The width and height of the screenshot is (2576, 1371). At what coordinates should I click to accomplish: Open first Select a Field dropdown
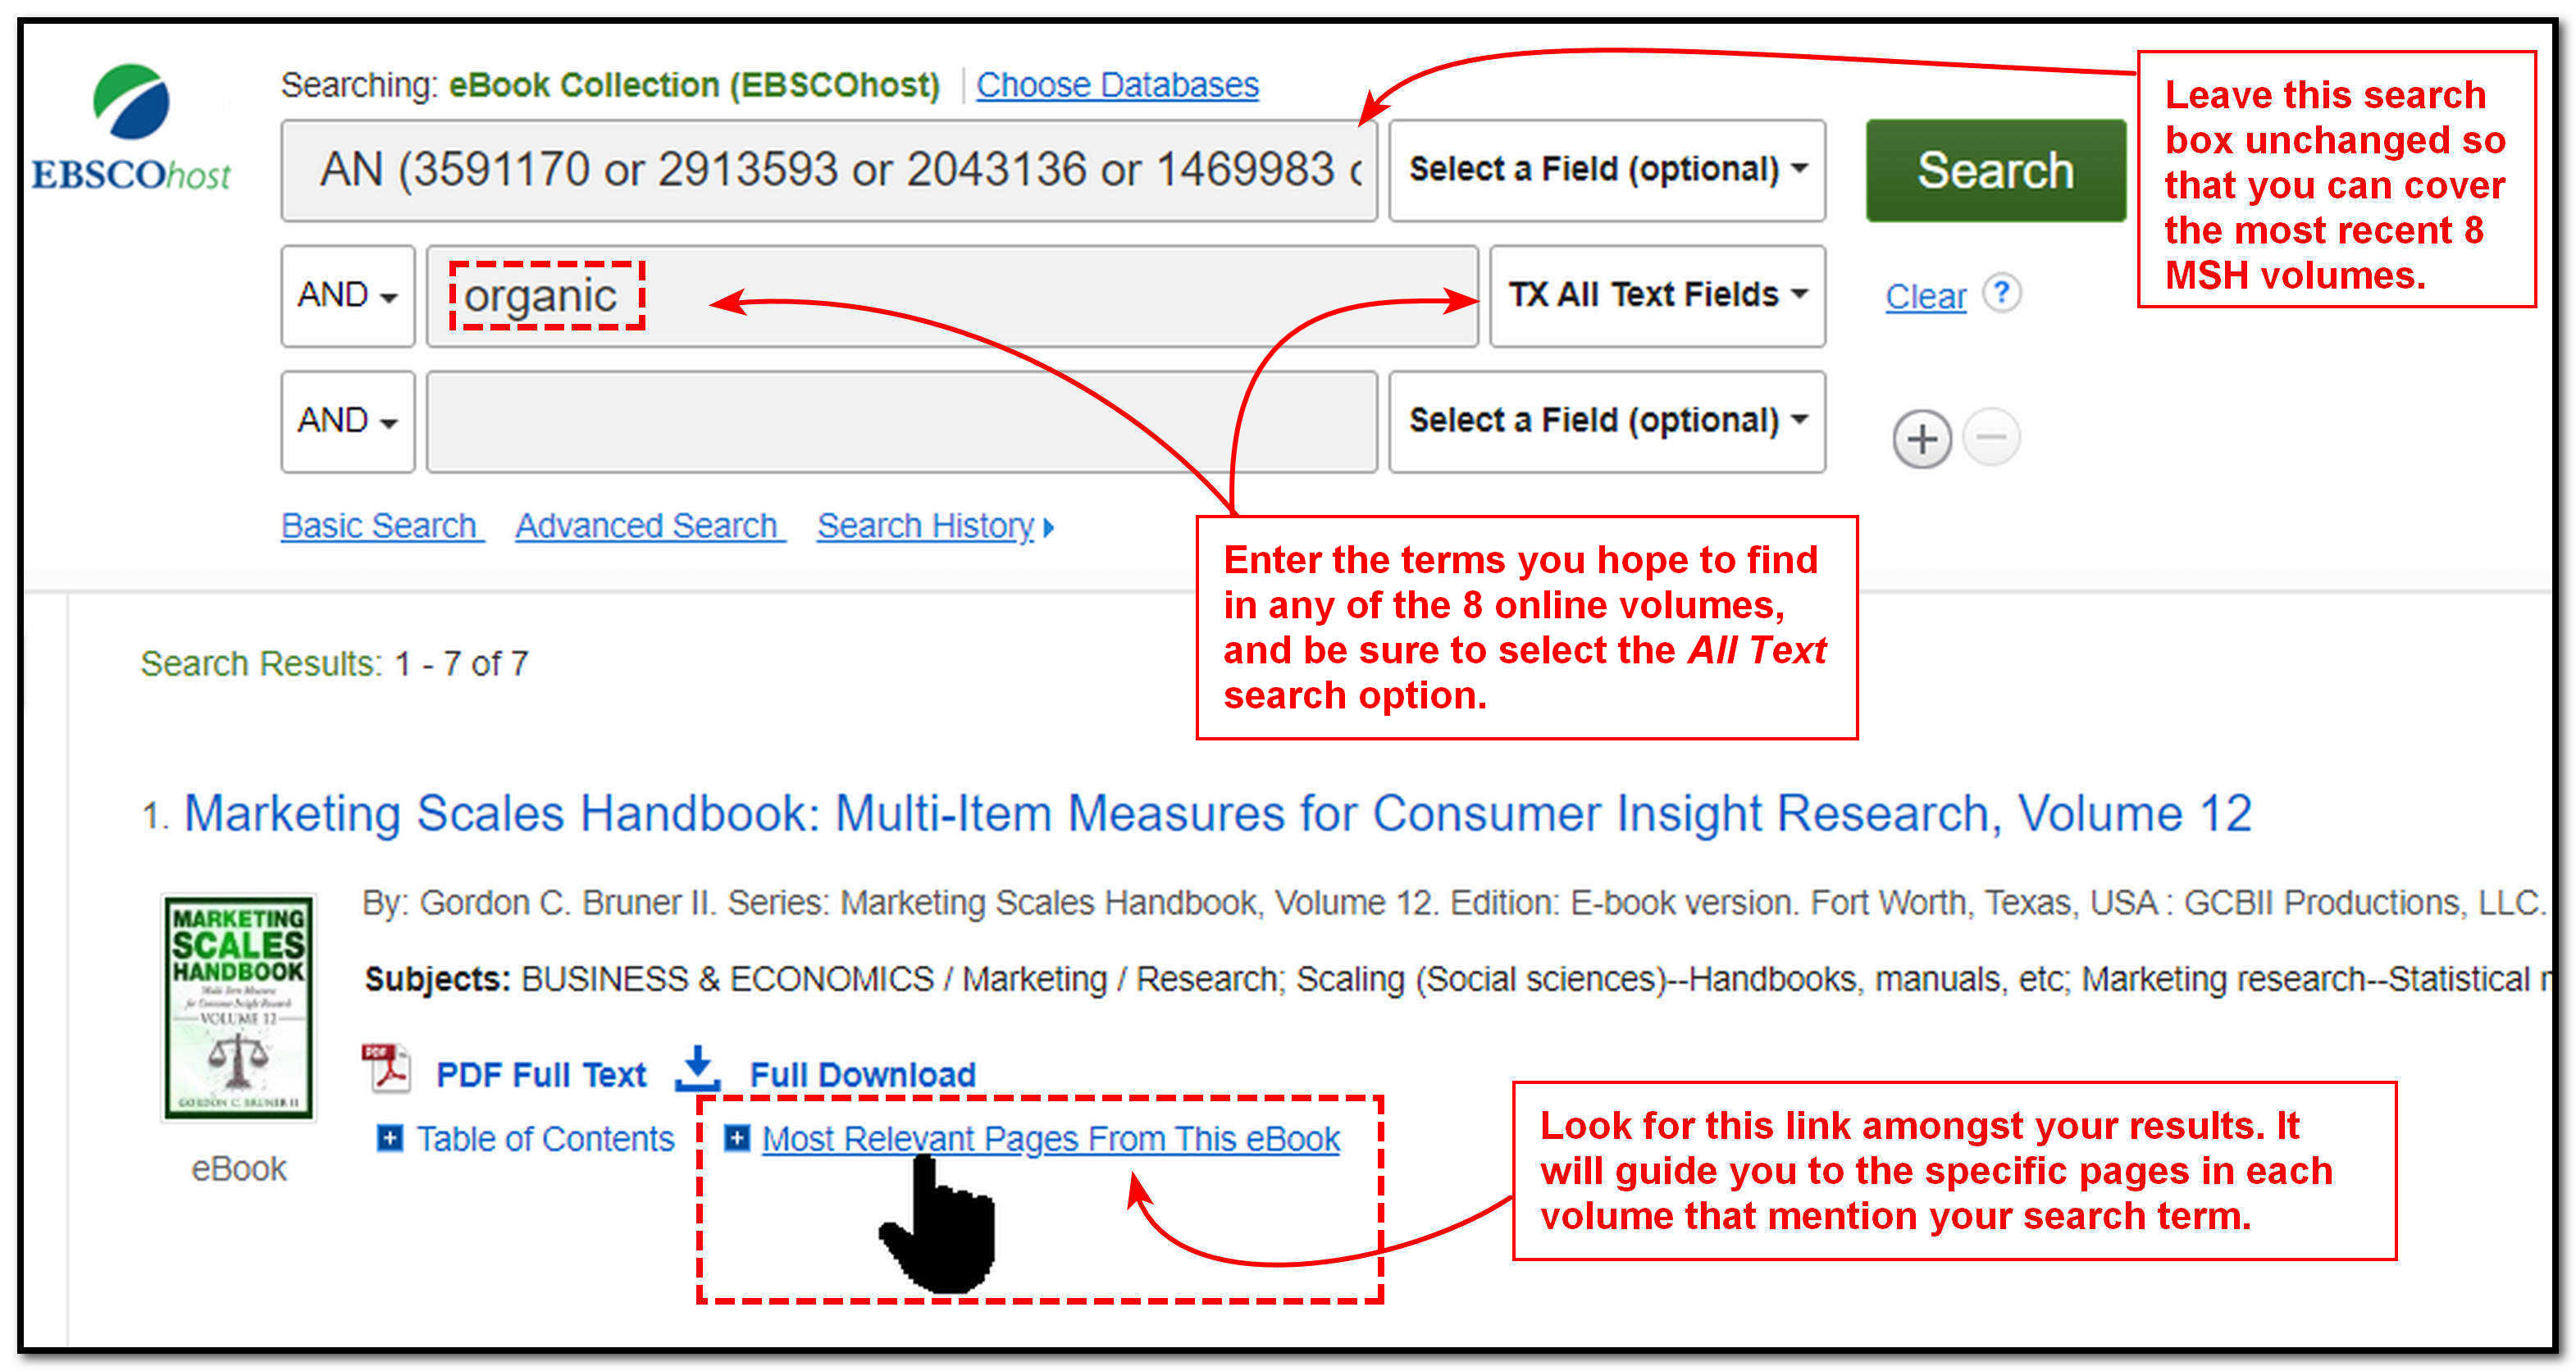[1607, 170]
